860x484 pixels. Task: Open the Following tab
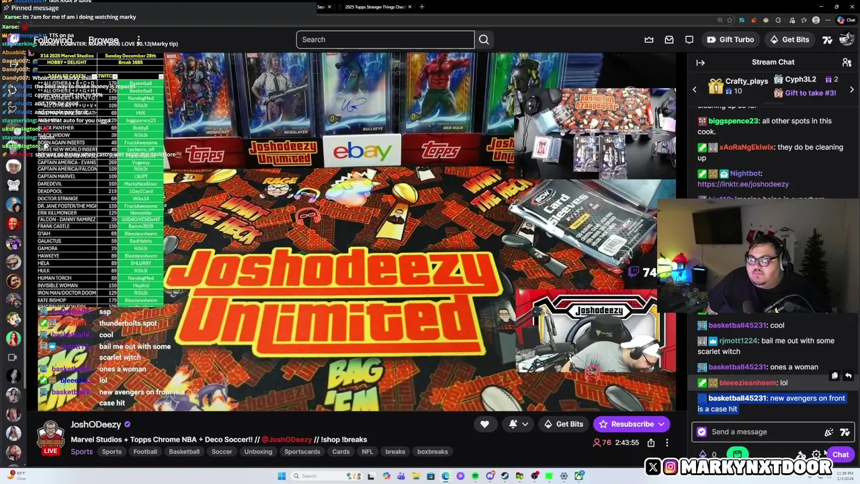coord(53,40)
